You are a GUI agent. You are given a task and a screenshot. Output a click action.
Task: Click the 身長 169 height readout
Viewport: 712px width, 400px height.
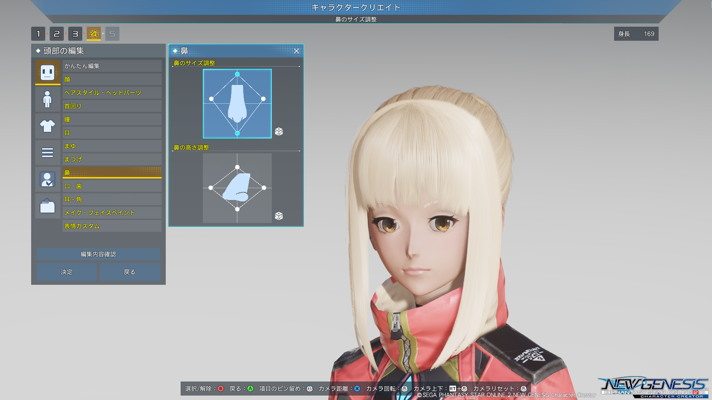pyautogui.click(x=636, y=34)
